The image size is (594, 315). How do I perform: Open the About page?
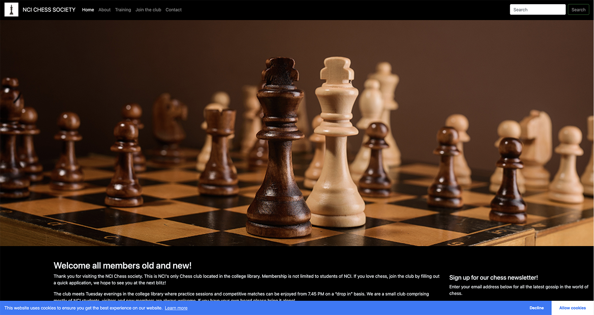pos(104,10)
